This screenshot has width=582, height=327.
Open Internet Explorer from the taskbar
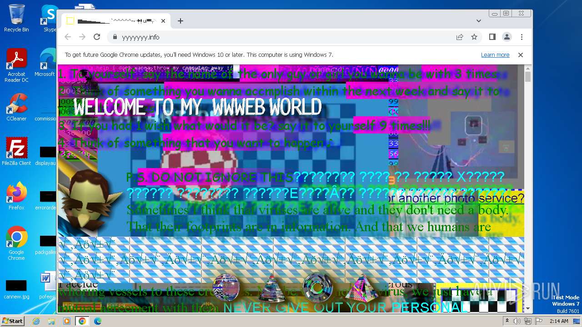point(36,321)
